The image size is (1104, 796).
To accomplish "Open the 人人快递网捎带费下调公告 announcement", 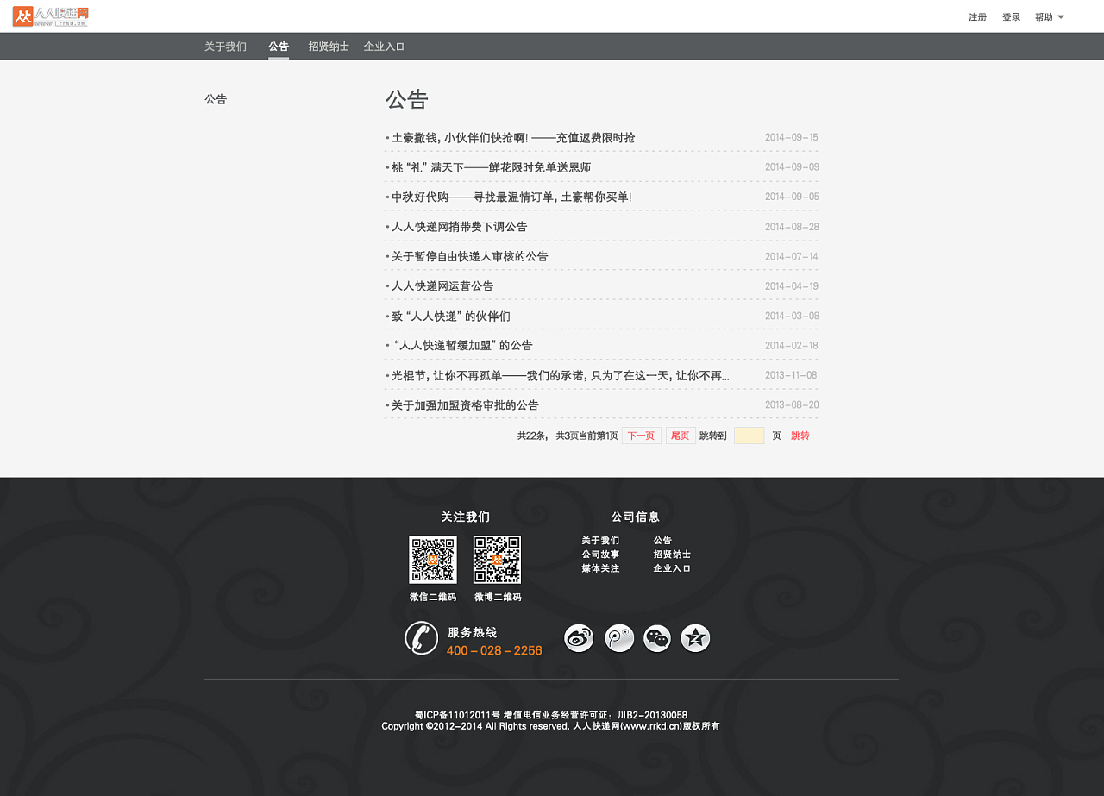I will click(x=458, y=226).
